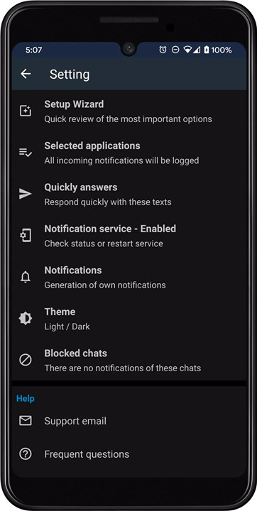This screenshot has width=257, height=511.
Task: Click the Frequent questions help-circle icon
Action: click(26, 454)
